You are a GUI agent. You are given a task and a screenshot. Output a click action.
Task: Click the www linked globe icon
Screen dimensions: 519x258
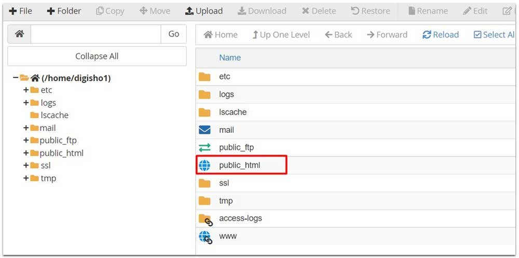[x=206, y=237]
